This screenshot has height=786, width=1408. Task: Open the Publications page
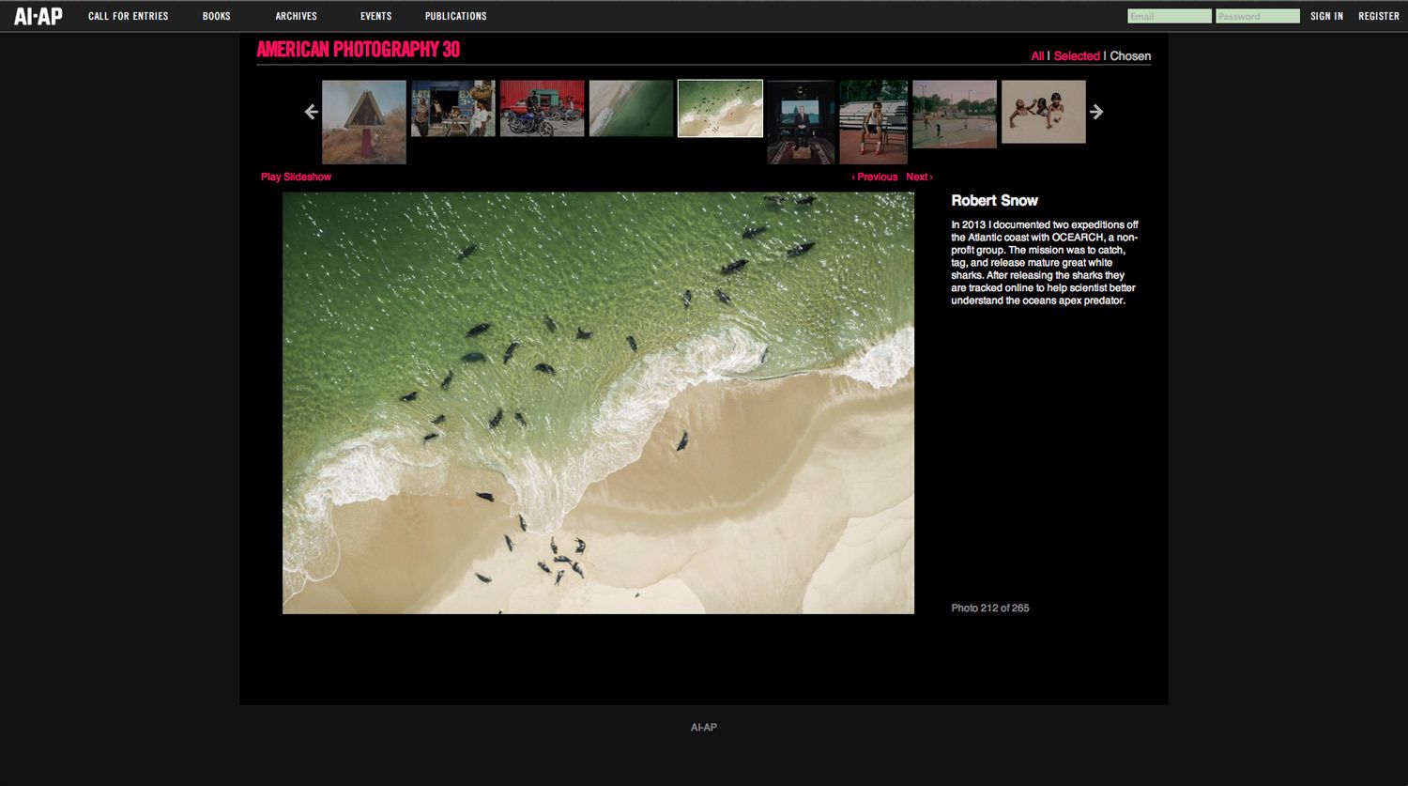point(455,16)
